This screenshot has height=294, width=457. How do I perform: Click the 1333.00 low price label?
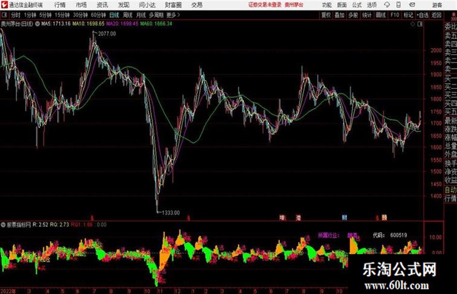point(171,213)
